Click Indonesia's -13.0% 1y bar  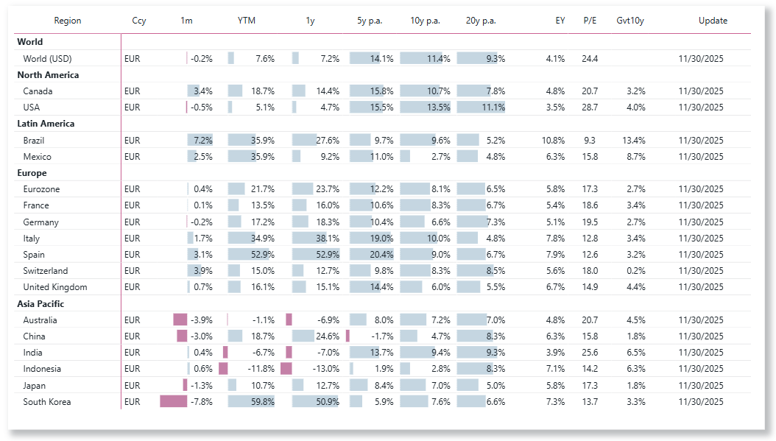pyautogui.click(x=286, y=369)
